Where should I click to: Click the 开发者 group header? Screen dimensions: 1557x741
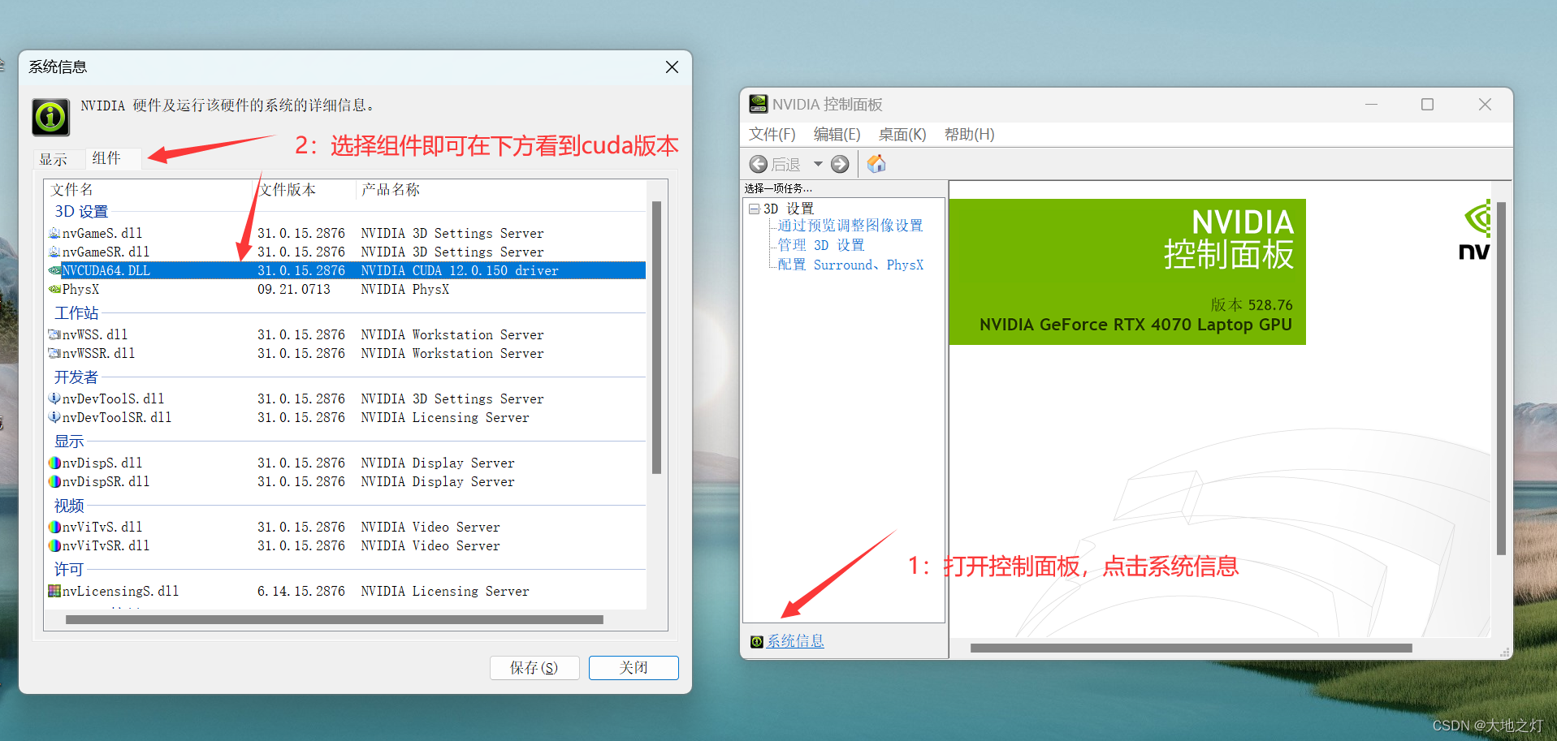(76, 377)
